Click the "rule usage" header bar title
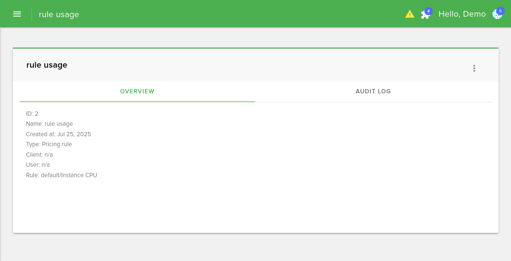The image size is (511, 261). tap(59, 14)
